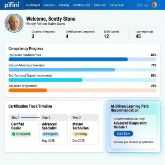Click the In Progress status badge
The width and height of the screenshot is (165, 165).
[50, 134]
